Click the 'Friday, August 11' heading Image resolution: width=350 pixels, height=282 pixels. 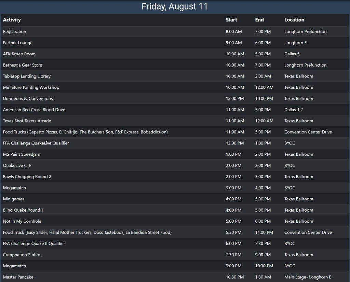coord(175,6)
